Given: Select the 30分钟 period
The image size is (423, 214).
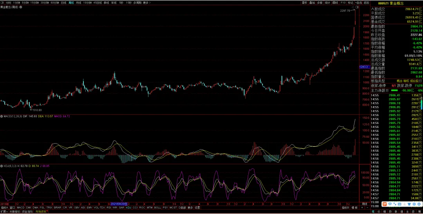Looking at the screenshot, I should 45,2.
